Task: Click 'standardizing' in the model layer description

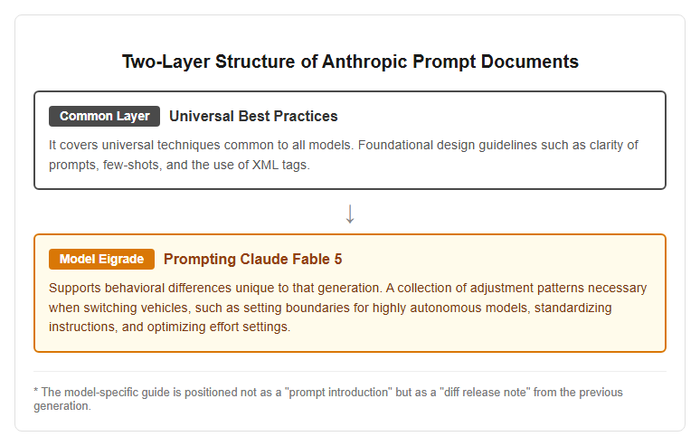Action: (572, 308)
